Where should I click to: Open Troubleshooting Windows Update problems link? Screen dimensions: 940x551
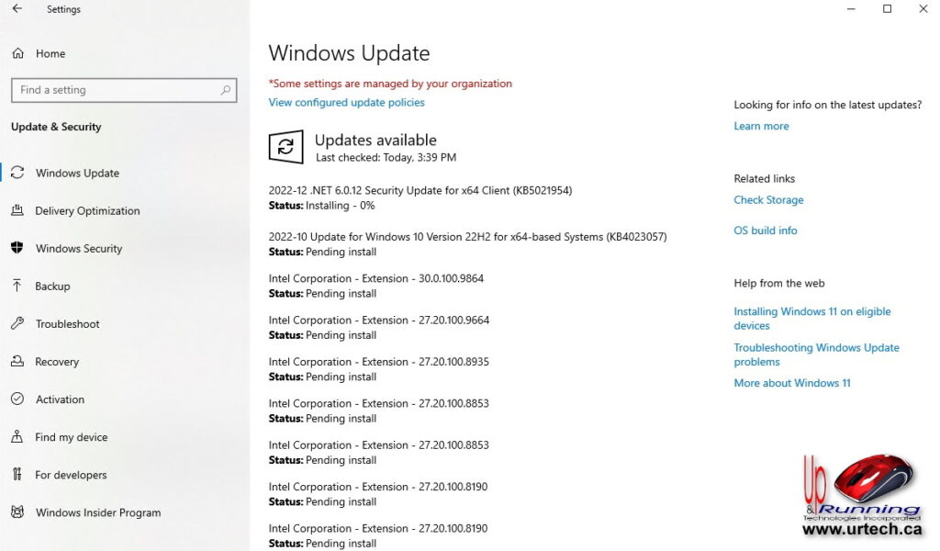pos(815,354)
